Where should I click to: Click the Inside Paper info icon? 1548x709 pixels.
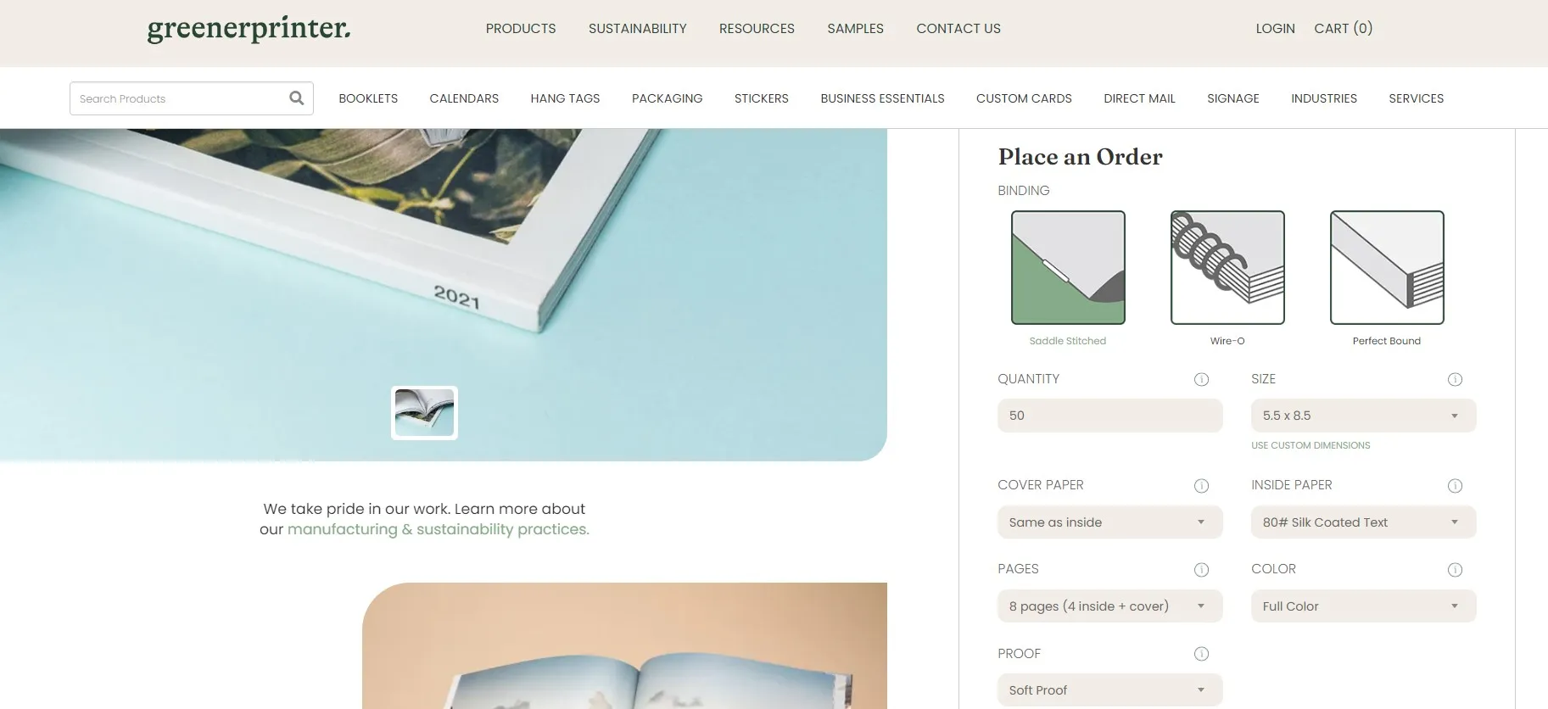[1455, 486]
